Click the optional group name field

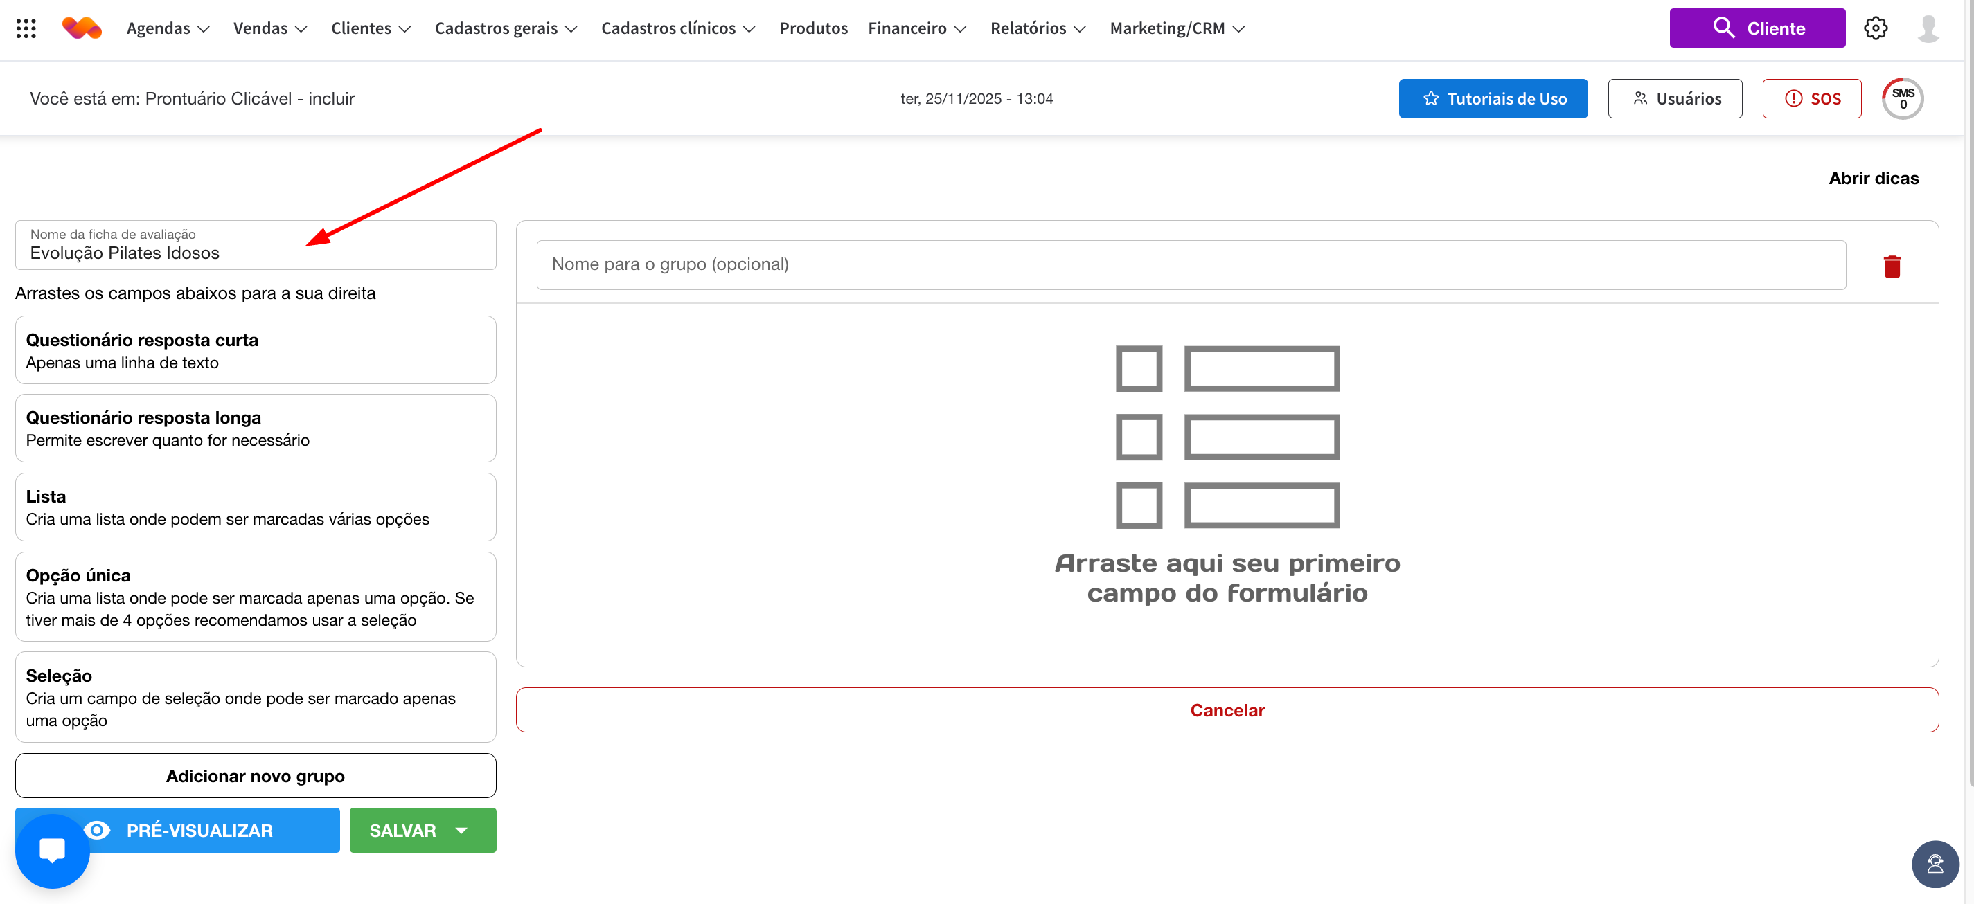click(1190, 264)
